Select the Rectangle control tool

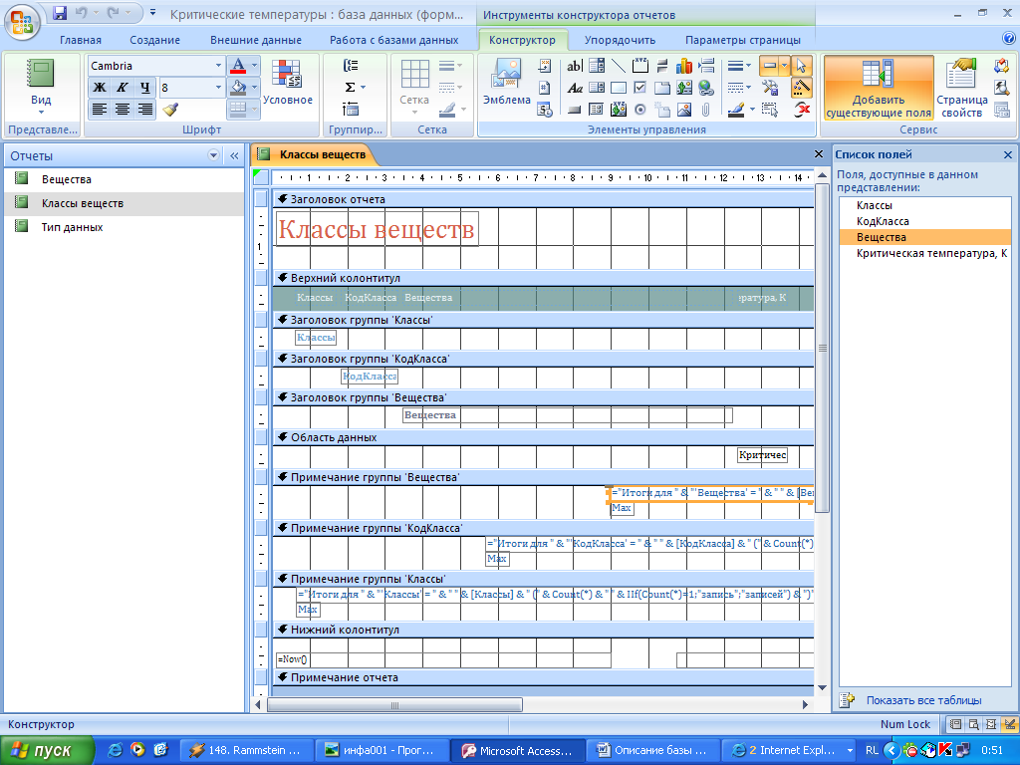click(618, 88)
